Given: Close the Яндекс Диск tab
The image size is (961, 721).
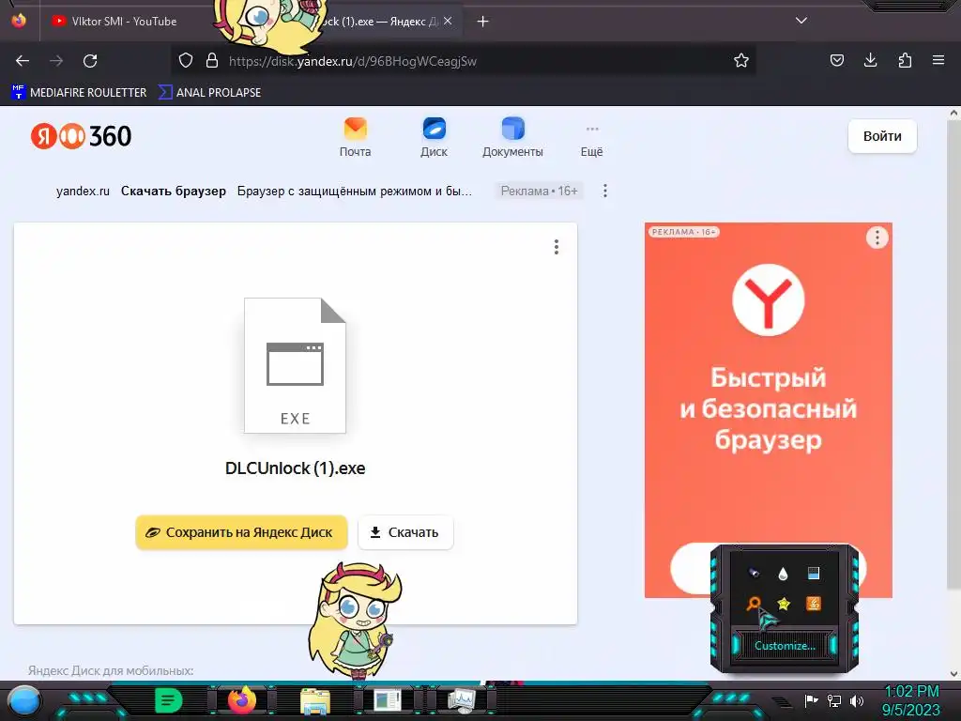Looking at the screenshot, I should 448,21.
